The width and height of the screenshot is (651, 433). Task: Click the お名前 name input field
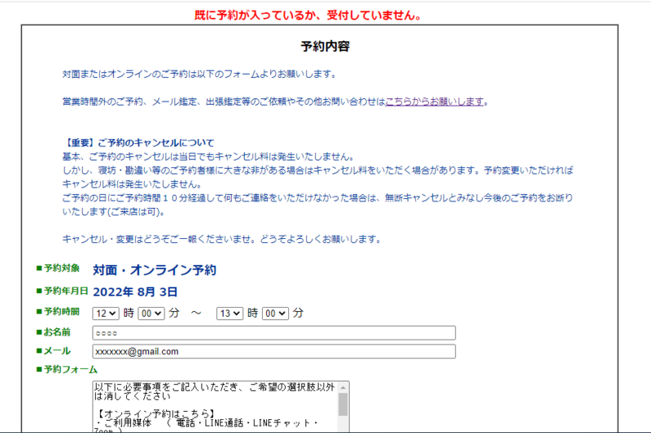pos(273,332)
